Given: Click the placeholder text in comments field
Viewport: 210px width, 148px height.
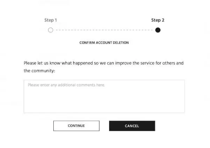Looking at the screenshot, I should [66, 85].
